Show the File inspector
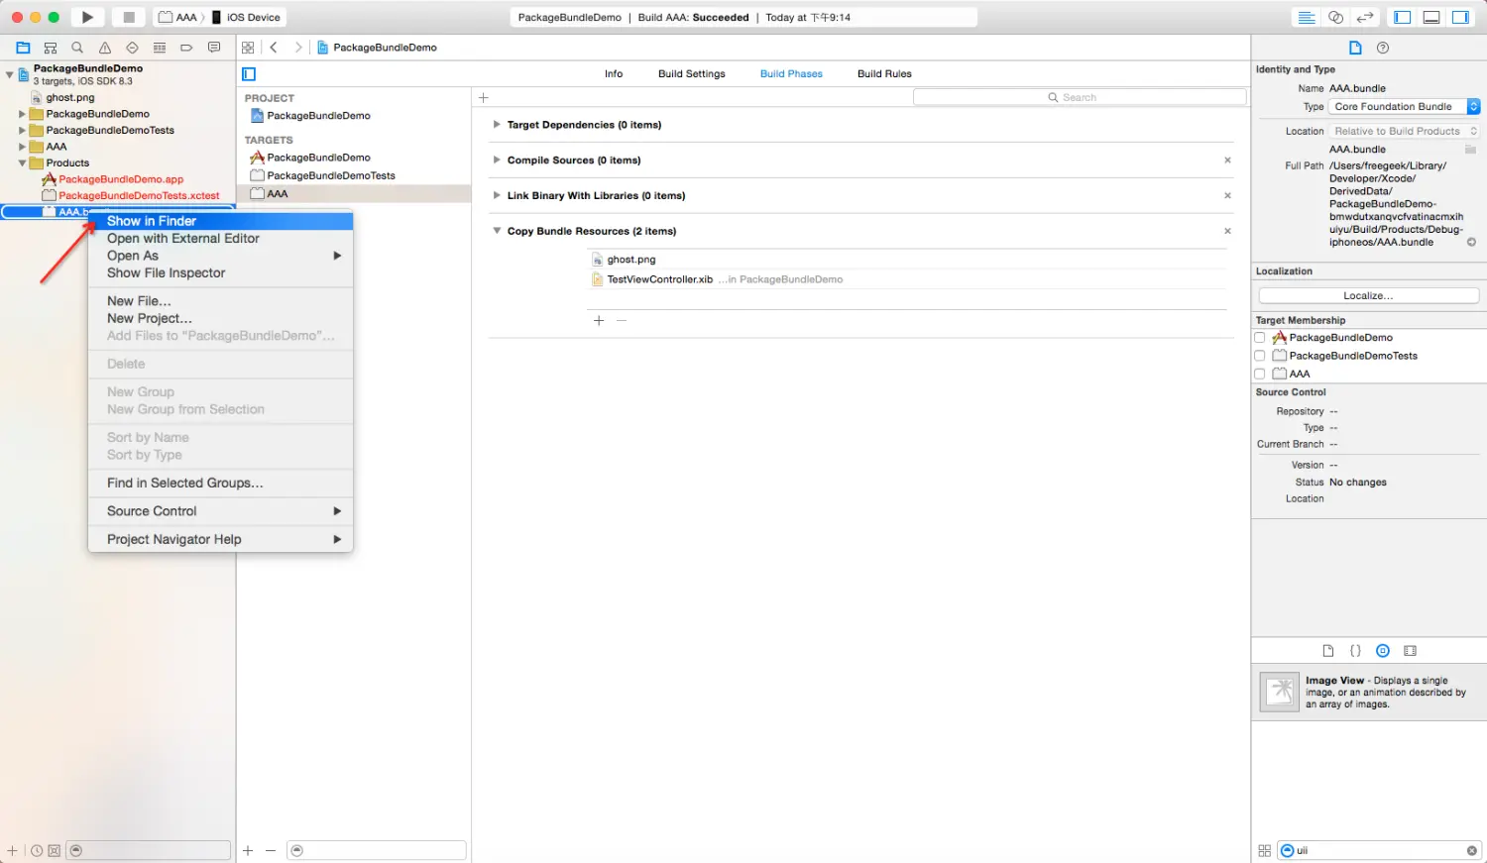Image resolution: width=1487 pixels, height=863 pixels. tap(1355, 48)
